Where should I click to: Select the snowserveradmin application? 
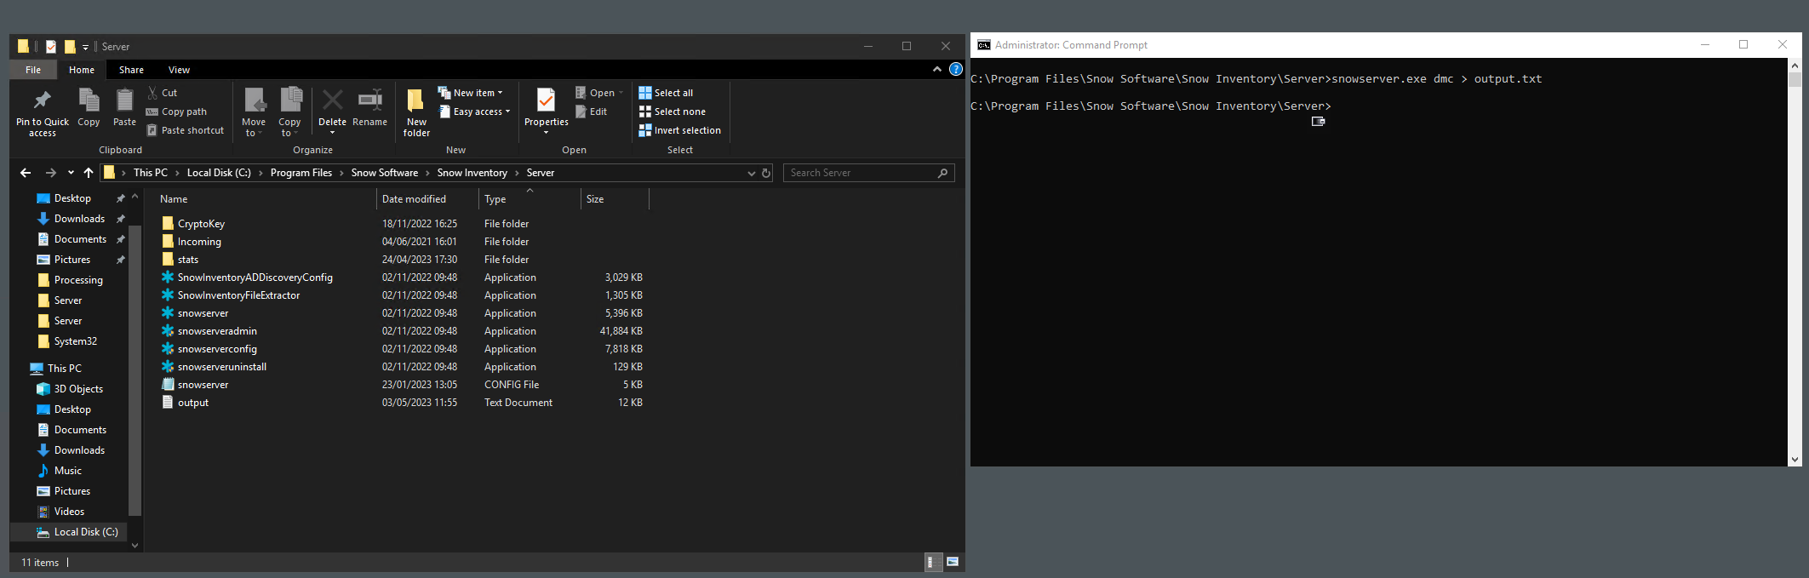point(217,331)
